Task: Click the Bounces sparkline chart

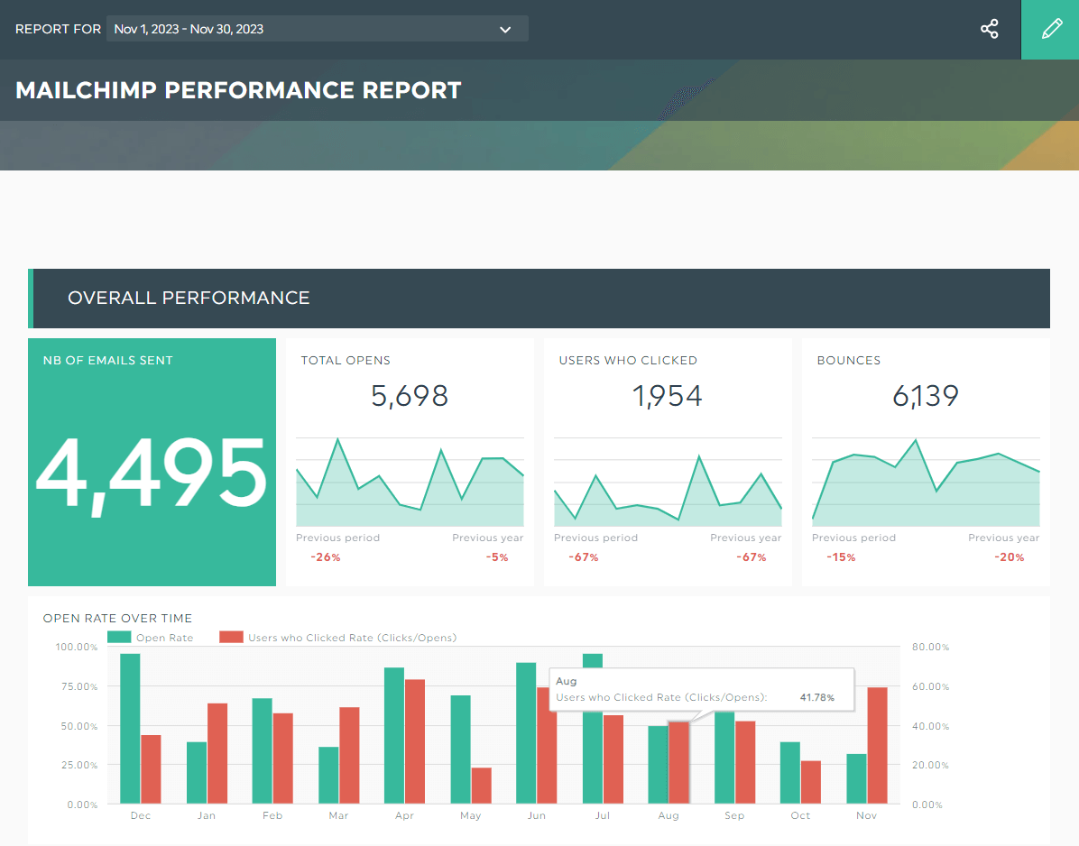Action: pyautogui.click(x=927, y=483)
